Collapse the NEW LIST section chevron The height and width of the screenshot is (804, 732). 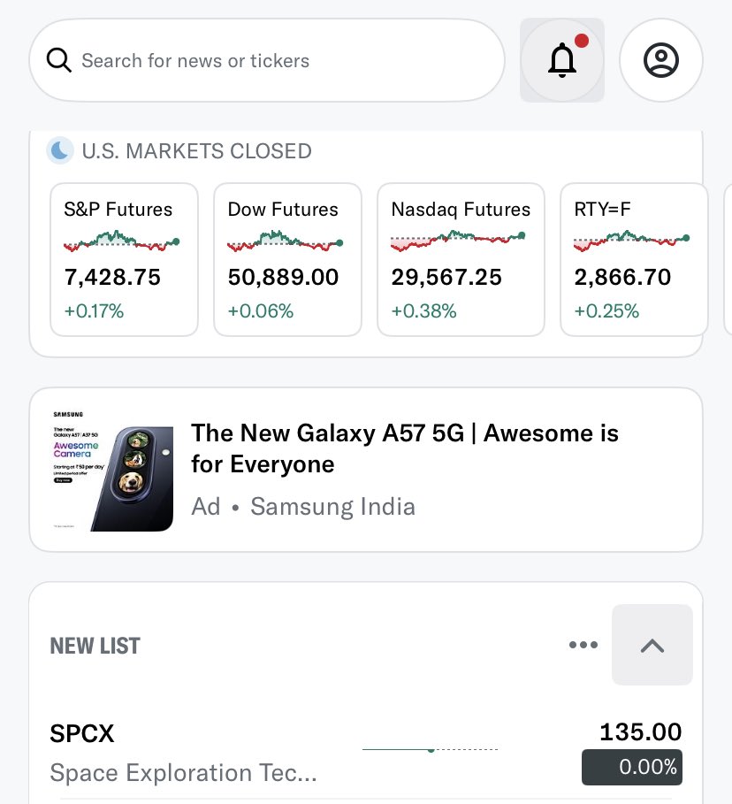coord(652,645)
